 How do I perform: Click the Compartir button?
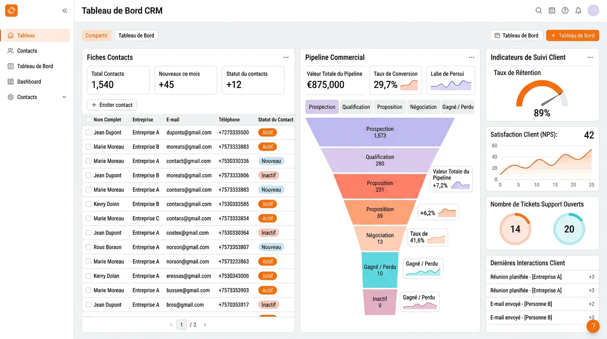click(97, 35)
